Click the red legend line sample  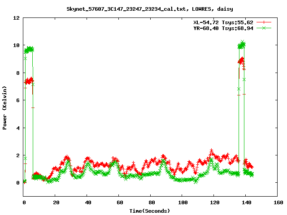pyautogui.click(x=264, y=22)
